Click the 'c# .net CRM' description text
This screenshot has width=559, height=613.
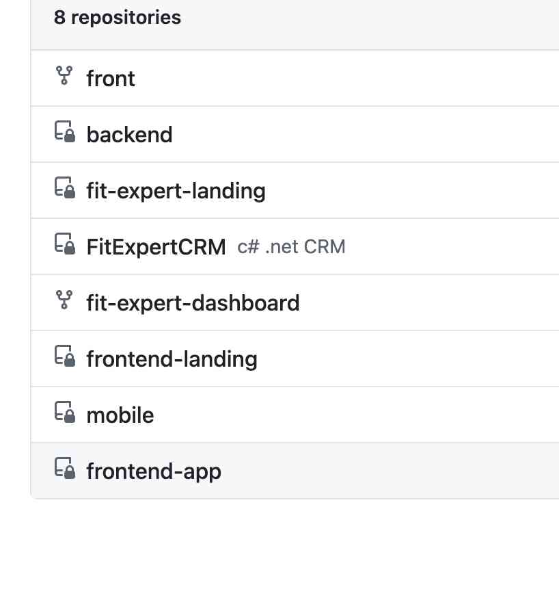tap(291, 247)
